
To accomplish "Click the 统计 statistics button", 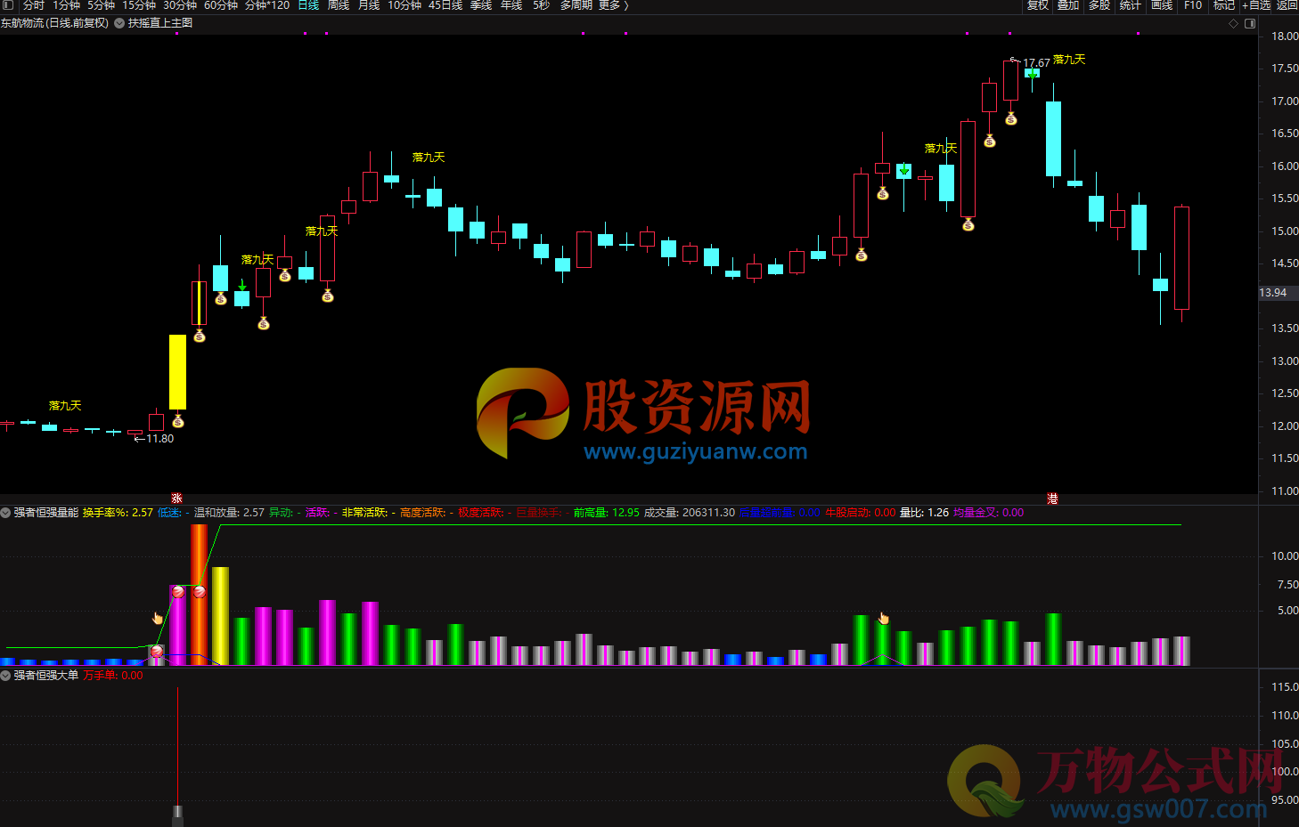I will click(x=1131, y=4).
